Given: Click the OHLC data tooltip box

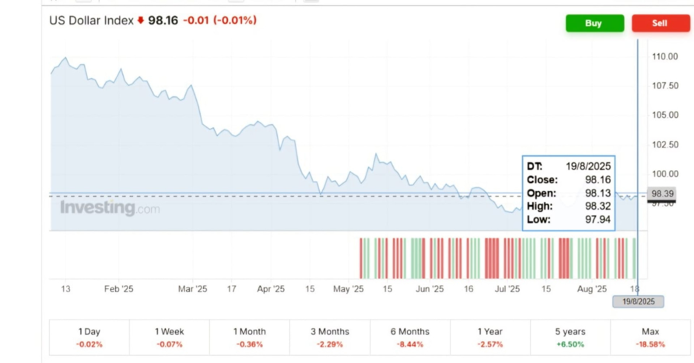Looking at the screenshot, I should coord(569,193).
